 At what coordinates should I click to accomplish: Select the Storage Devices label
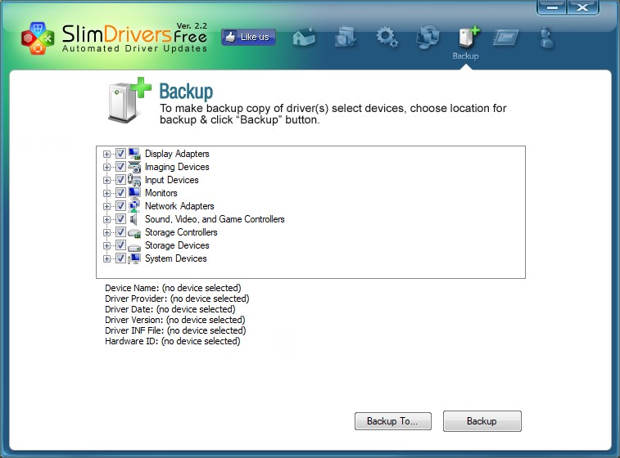(177, 245)
